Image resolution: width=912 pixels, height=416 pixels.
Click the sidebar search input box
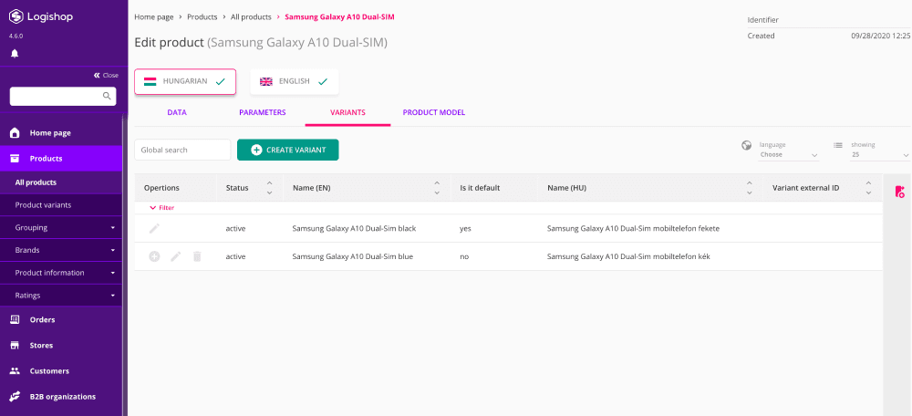click(63, 96)
